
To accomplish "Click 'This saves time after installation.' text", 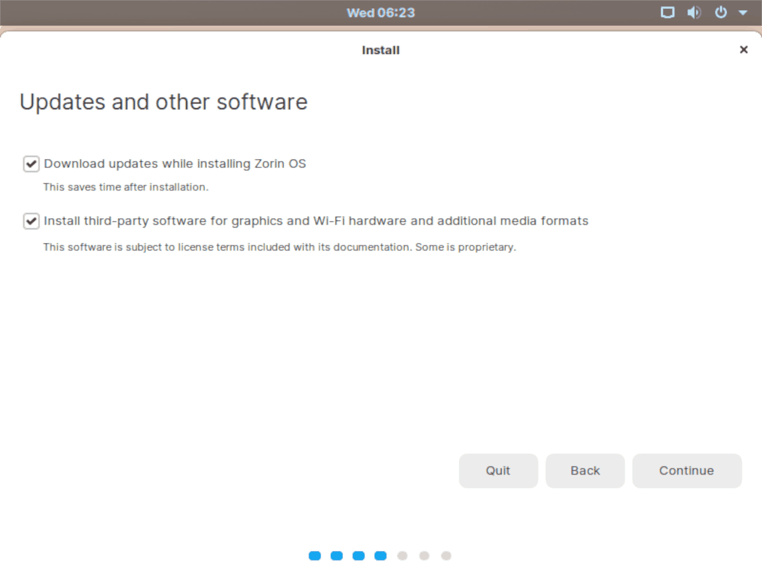I will pyautogui.click(x=126, y=187).
